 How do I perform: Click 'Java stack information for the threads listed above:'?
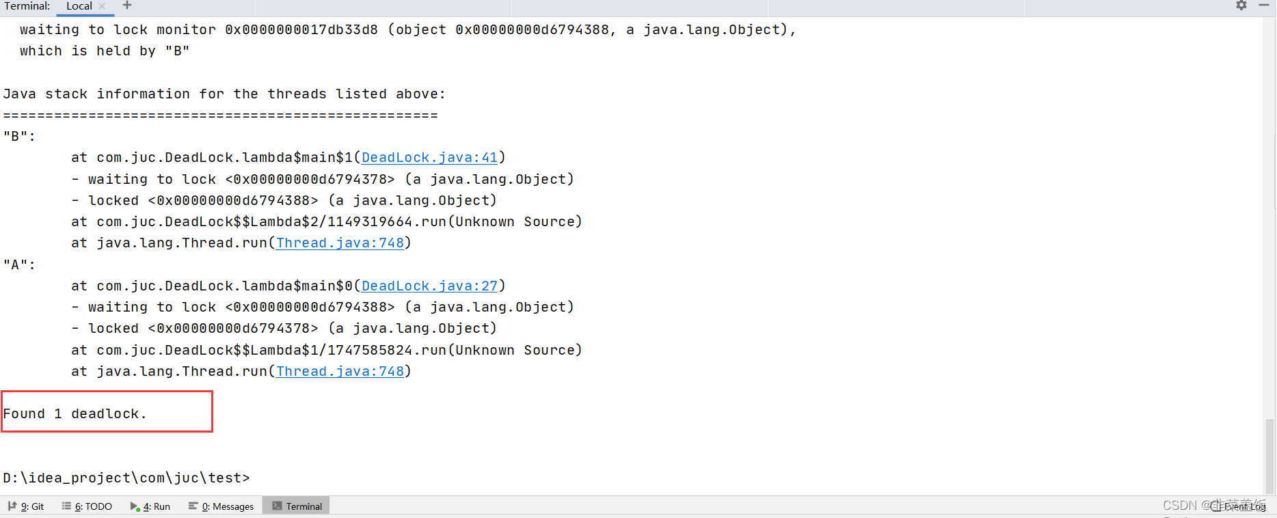[224, 94]
